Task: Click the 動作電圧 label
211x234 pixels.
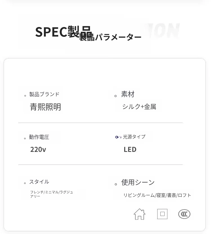Action: pyautogui.click(x=39, y=137)
